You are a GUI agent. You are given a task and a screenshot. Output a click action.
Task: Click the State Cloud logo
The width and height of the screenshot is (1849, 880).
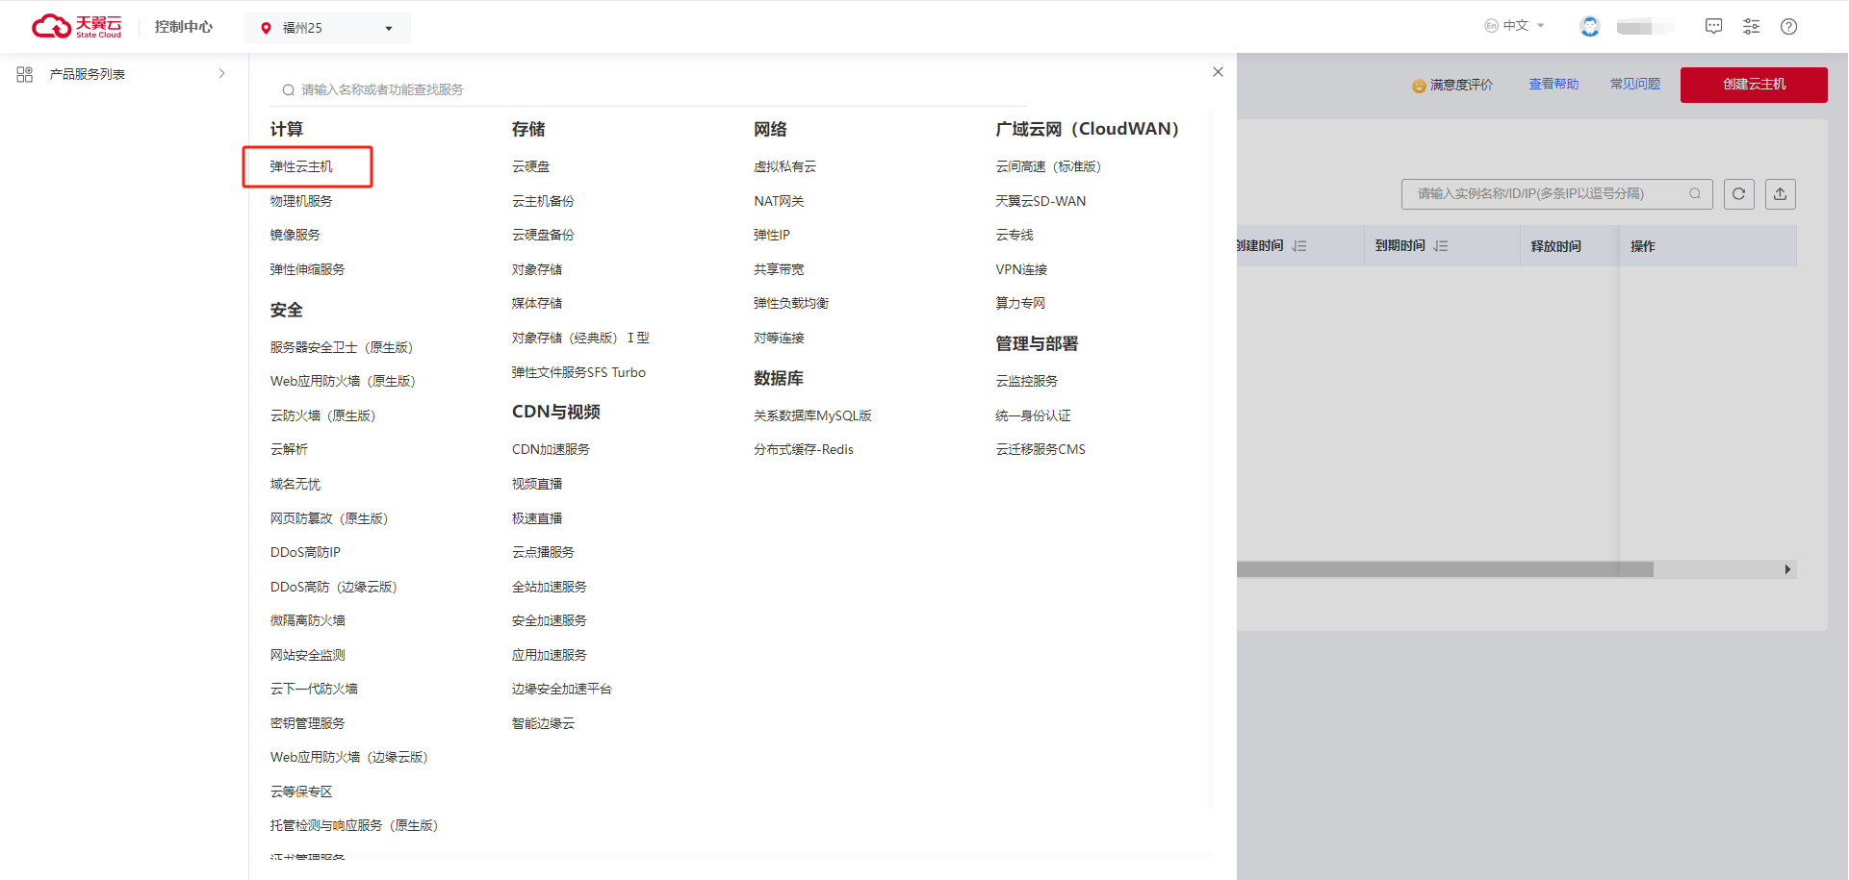[x=77, y=26]
